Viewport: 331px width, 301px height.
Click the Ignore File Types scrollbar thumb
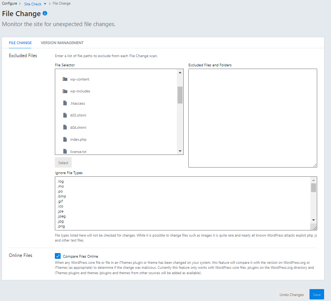point(313,188)
